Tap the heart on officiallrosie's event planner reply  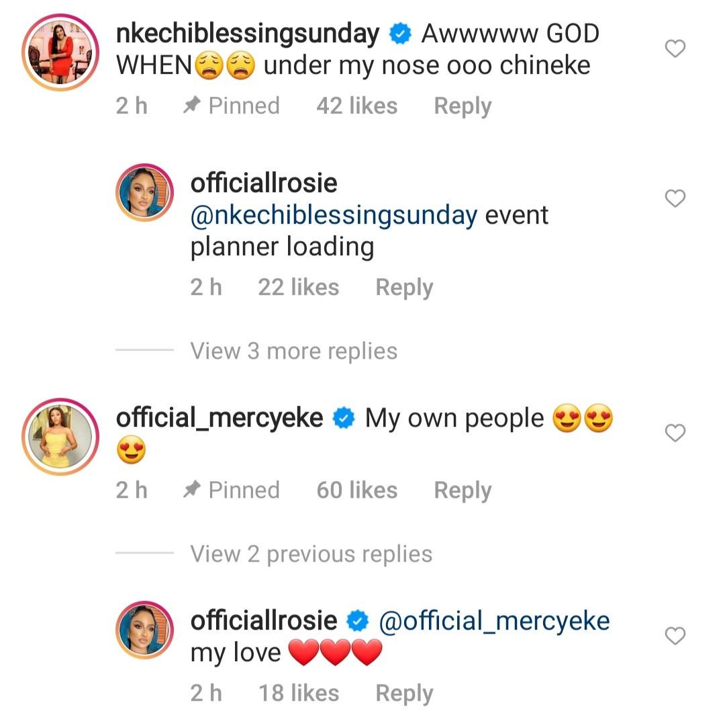point(675,198)
